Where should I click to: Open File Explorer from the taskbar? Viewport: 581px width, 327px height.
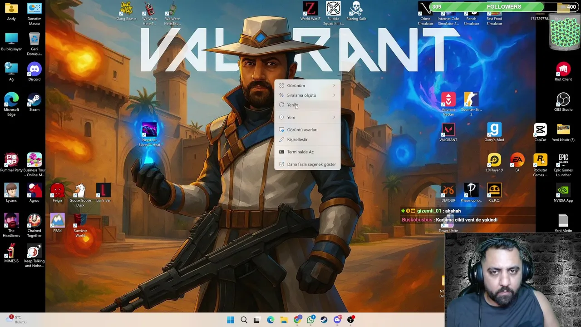(284, 320)
